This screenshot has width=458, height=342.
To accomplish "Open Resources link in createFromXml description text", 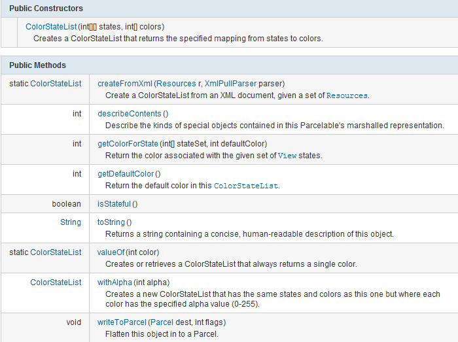I will pyautogui.click(x=347, y=95).
